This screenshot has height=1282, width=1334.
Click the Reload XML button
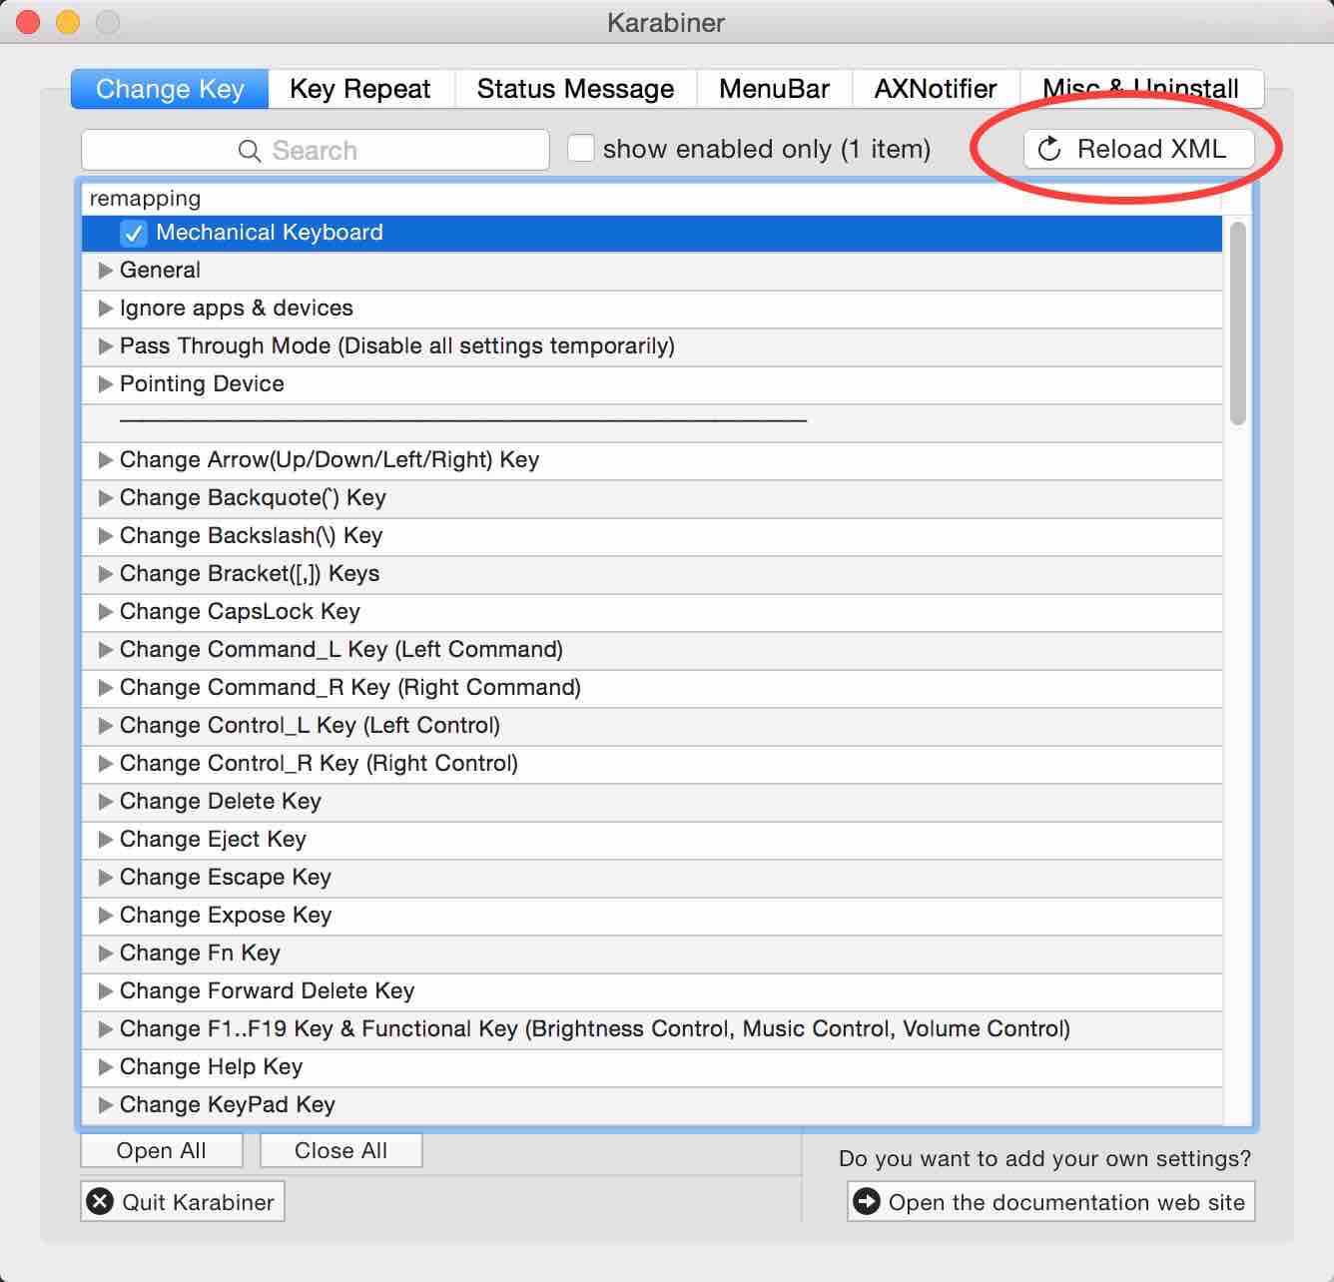(1139, 149)
